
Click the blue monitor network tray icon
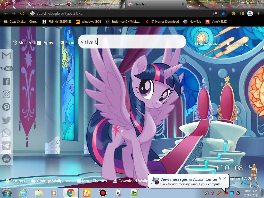coord(232,193)
